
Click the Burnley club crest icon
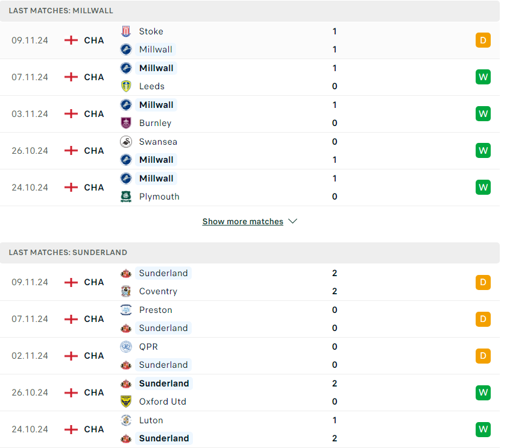[x=126, y=123]
